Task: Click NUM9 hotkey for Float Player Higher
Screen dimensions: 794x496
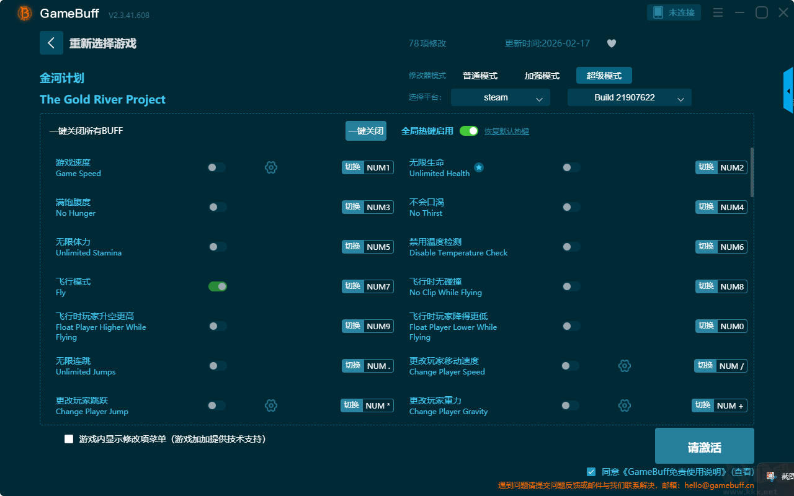Action: (x=378, y=326)
